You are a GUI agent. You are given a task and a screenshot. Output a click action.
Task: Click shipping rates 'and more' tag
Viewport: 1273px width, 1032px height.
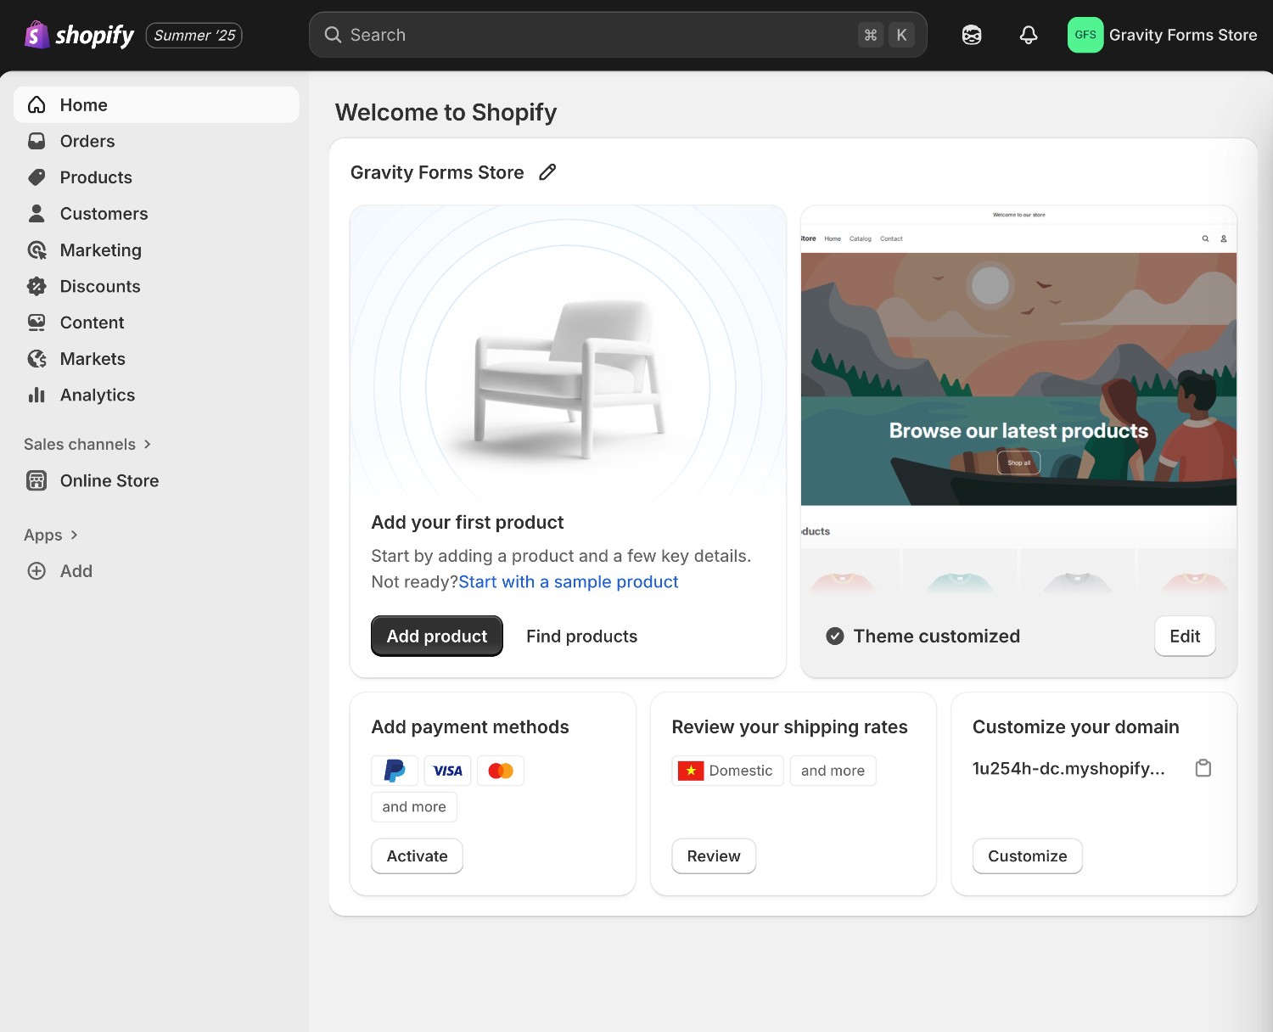point(833,771)
